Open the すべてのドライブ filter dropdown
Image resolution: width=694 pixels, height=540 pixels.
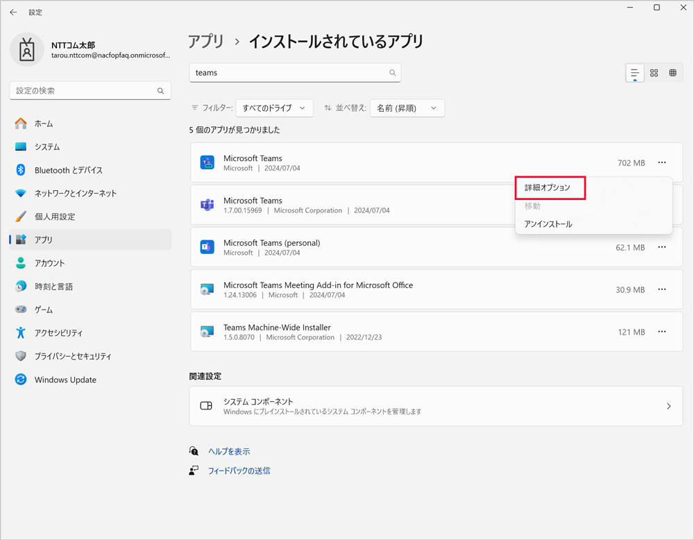coord(274,108)
